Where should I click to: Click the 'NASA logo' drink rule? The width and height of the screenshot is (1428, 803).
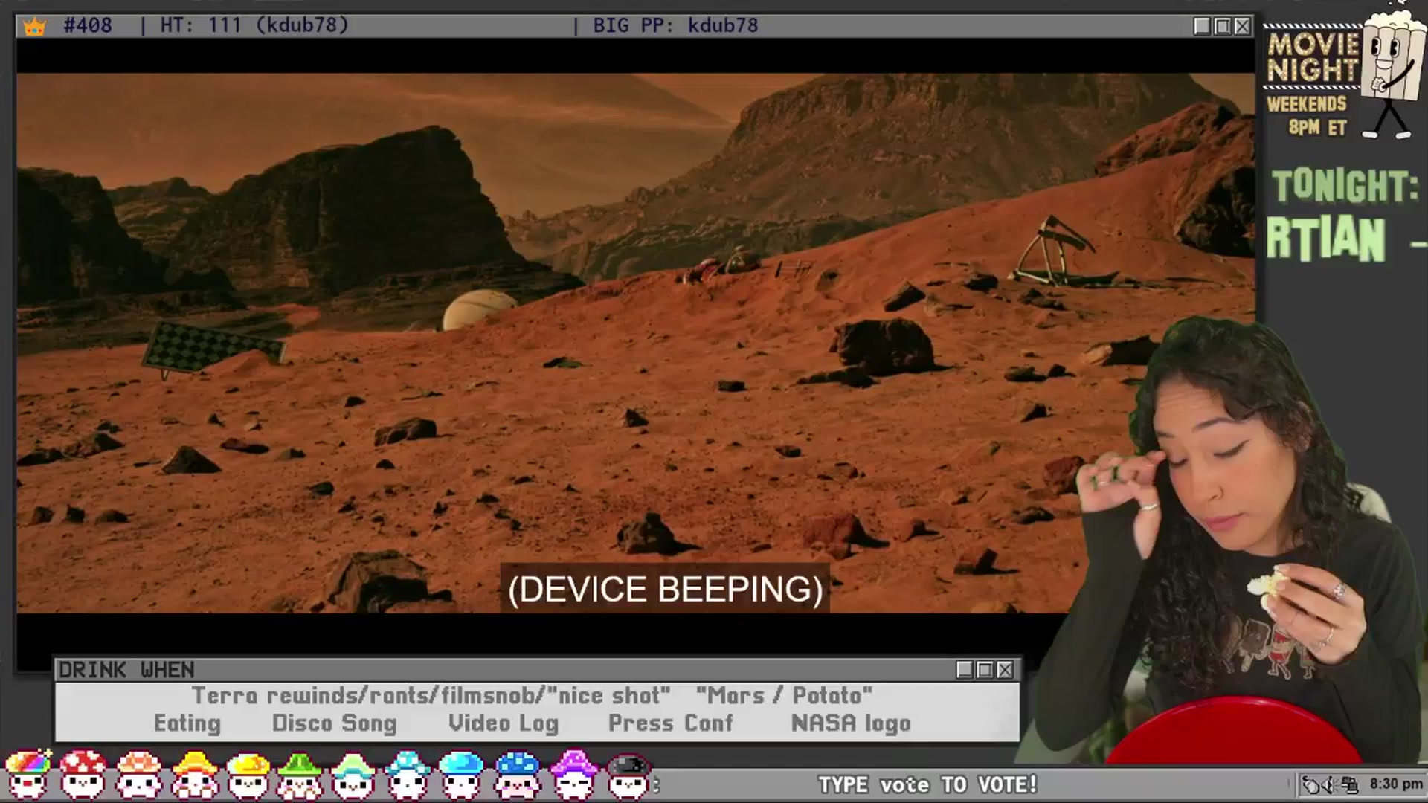point(851,723)
